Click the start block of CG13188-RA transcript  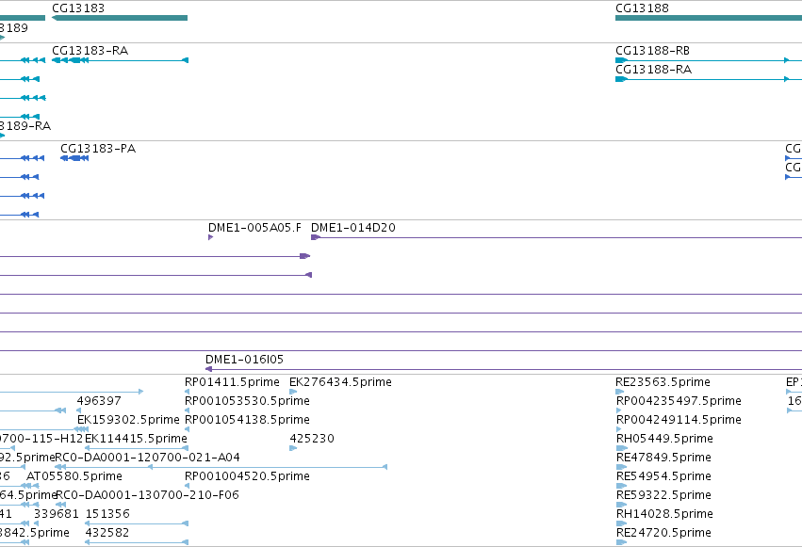coord(621,79)
